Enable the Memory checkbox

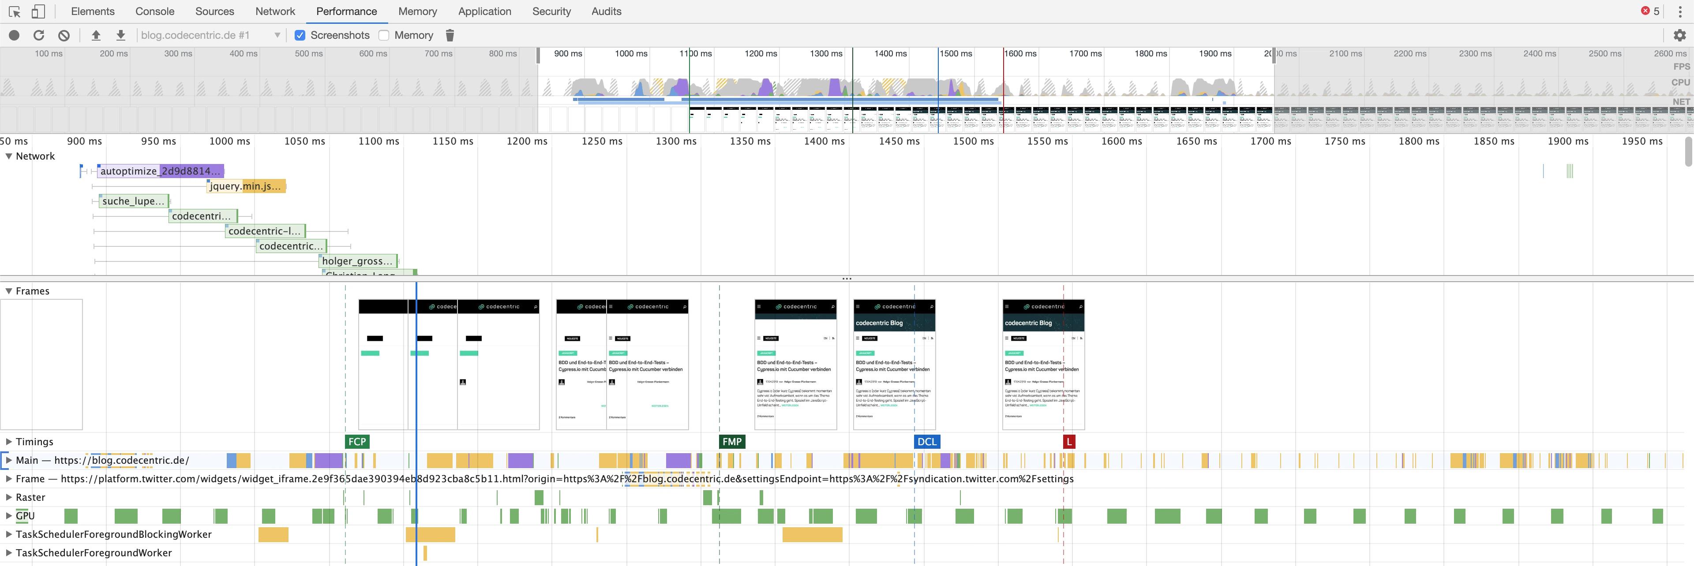tap(384, 36)
